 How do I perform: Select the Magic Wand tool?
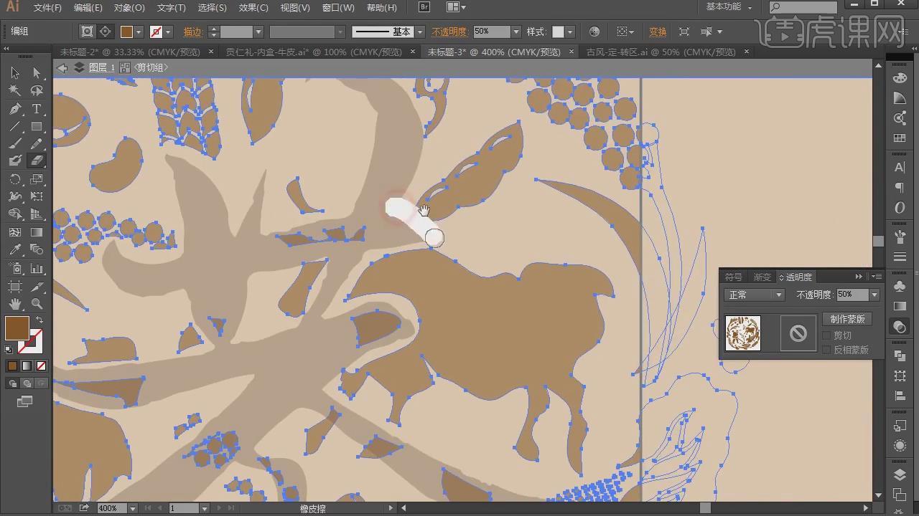point(15,91)
